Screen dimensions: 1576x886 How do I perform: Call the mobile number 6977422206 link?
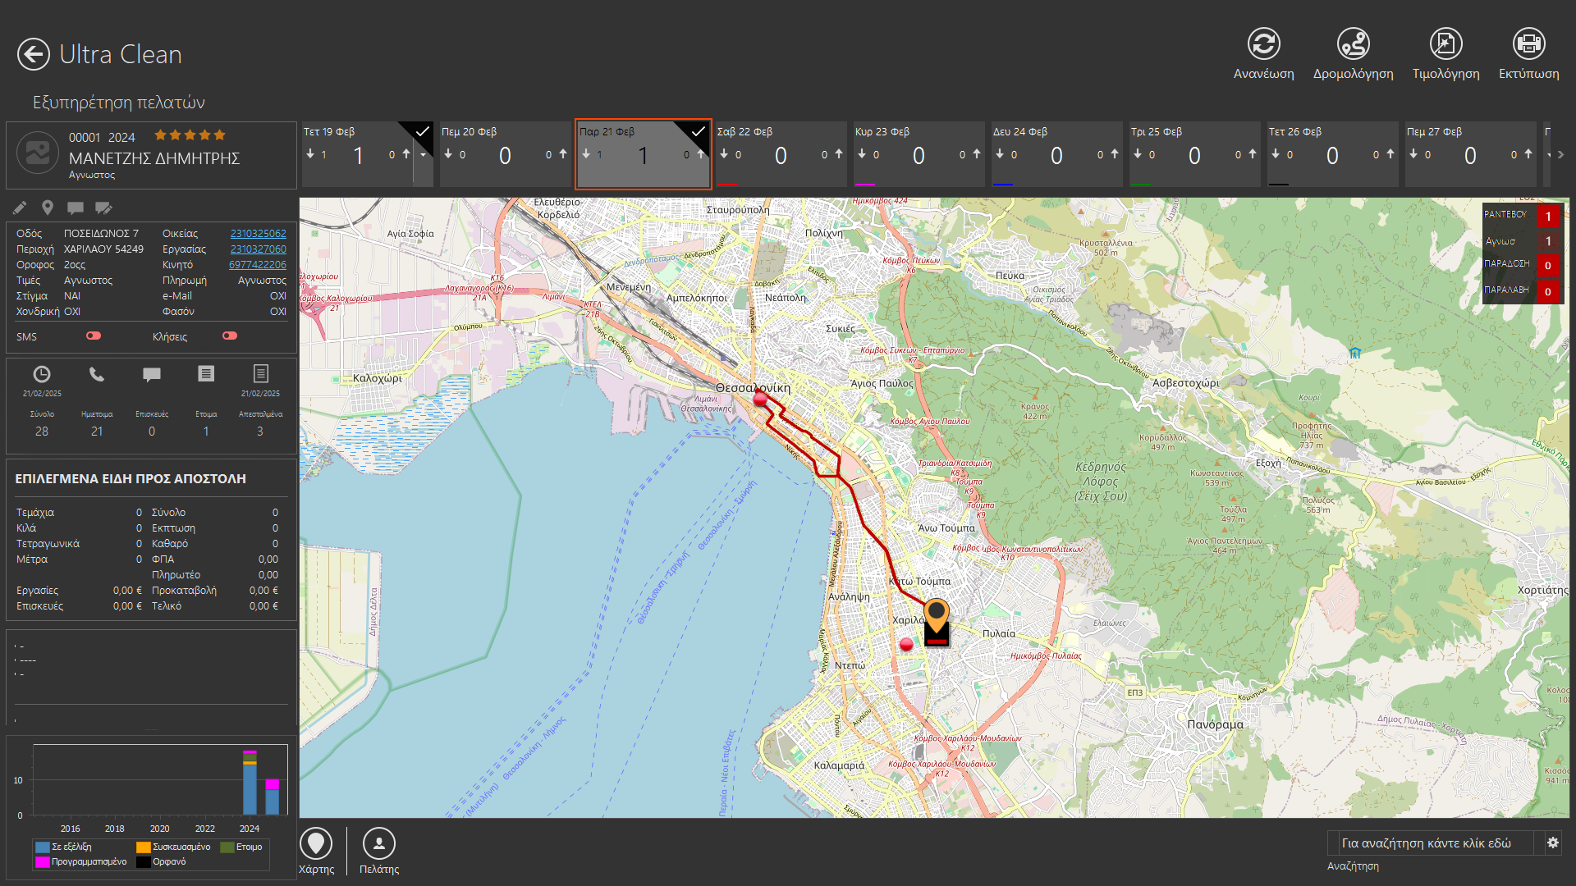pyautogui.click(x=257, y=265)
